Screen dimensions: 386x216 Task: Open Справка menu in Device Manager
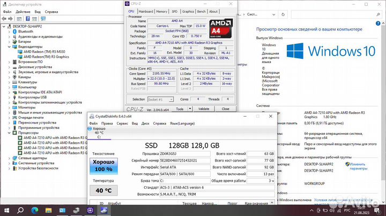click(51, 12)
